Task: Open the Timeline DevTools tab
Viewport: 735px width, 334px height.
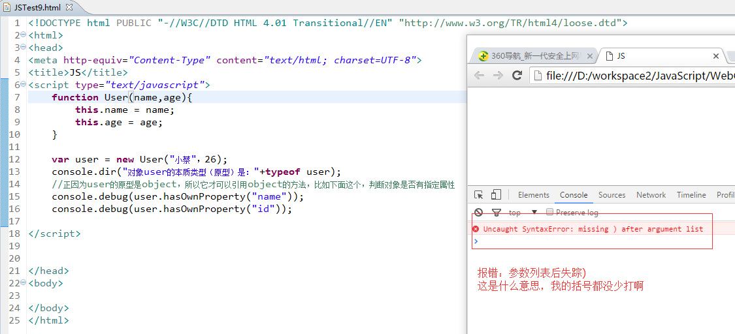Action: (x=691, y=195)
